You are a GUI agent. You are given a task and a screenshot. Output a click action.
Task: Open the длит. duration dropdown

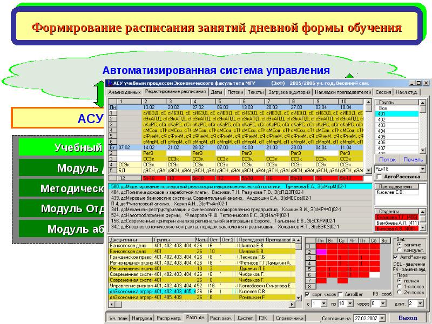click(420, 305)
